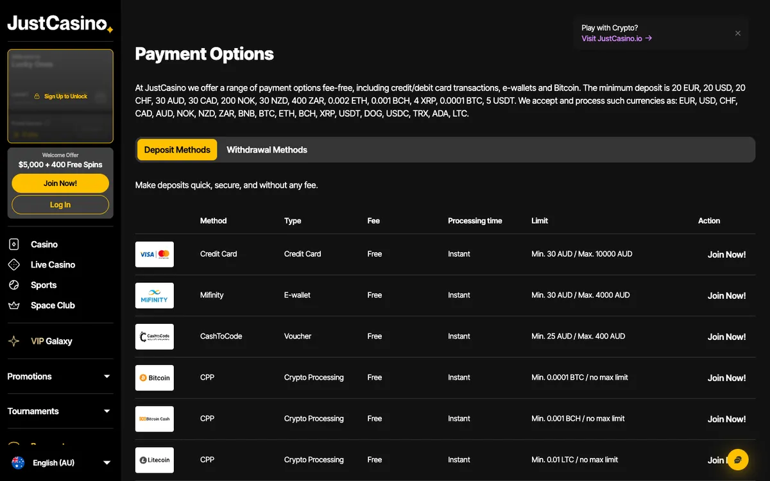Click the Type column header
The height and width of the screenshot is (481, 770).
293,221
